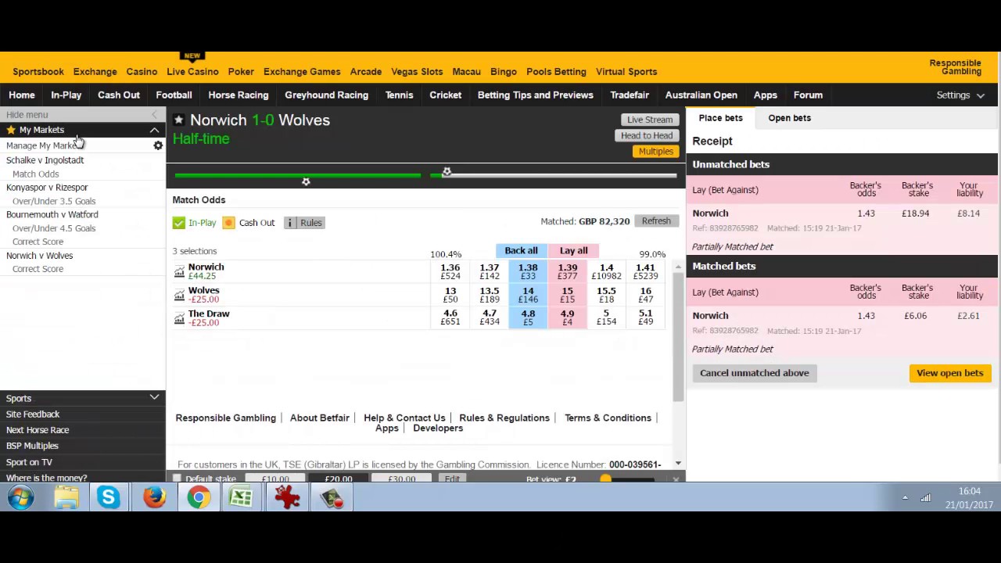Click the Cash Out orange icon
1001x563 pixels.
[x=228, y=223]
